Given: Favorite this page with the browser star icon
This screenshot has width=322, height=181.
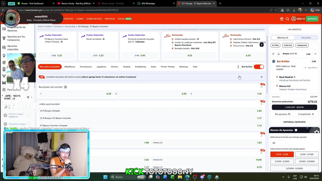Looking at the screenshot, I should click(276, 10).
